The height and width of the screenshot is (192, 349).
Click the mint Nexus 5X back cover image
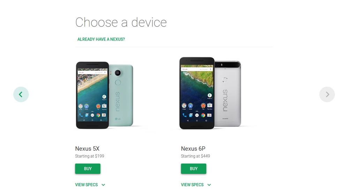121,95
